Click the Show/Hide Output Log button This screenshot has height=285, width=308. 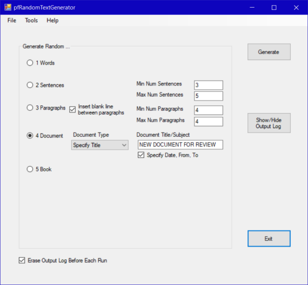point(269,123)
